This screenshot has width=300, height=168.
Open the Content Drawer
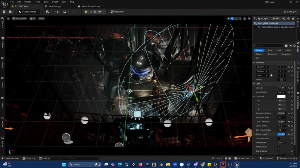pyautogui.click(x=10, y=158)
